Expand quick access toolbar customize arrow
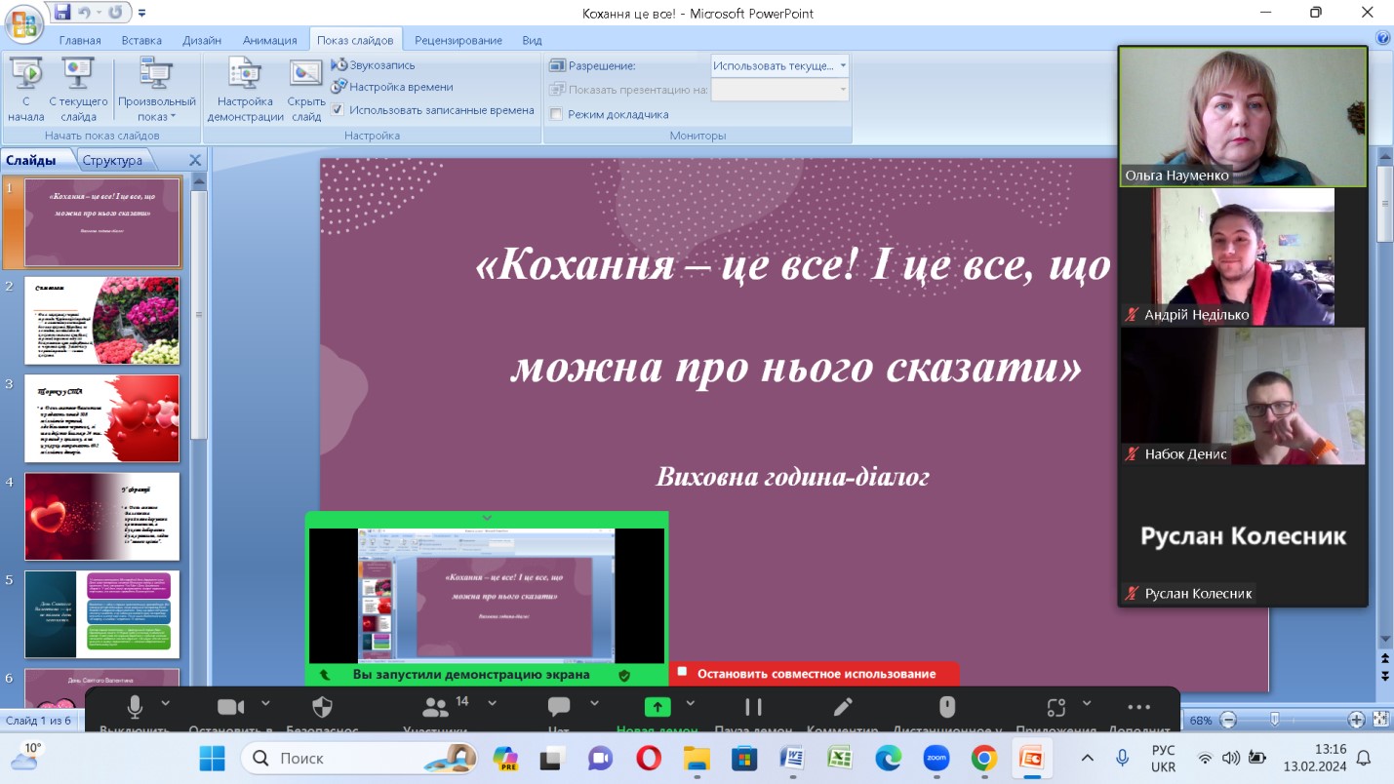 pyautogui.click(x=142, y=14)
